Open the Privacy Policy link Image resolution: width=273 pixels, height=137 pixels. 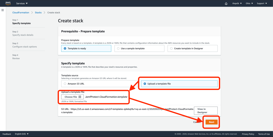tap(248, 134)
